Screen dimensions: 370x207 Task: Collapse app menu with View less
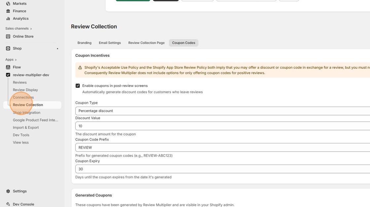pos(21,142)
